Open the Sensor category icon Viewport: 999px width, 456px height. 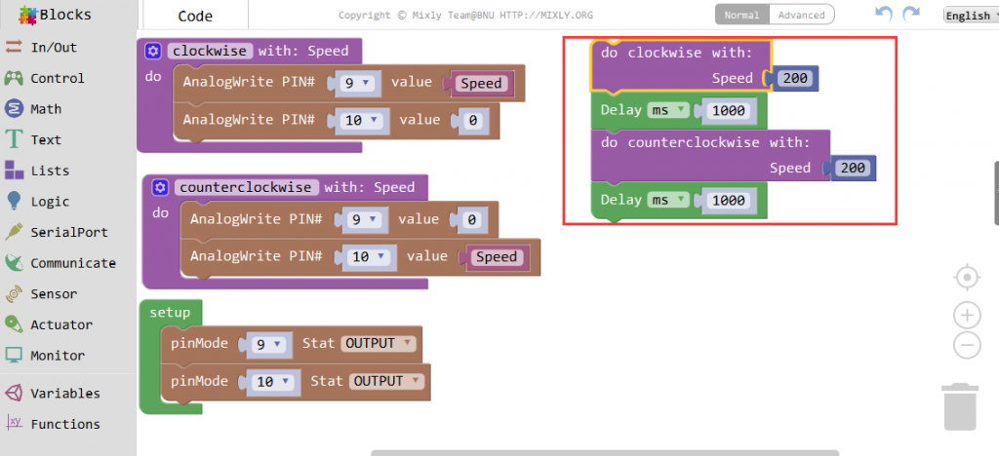tap(14, 294)
